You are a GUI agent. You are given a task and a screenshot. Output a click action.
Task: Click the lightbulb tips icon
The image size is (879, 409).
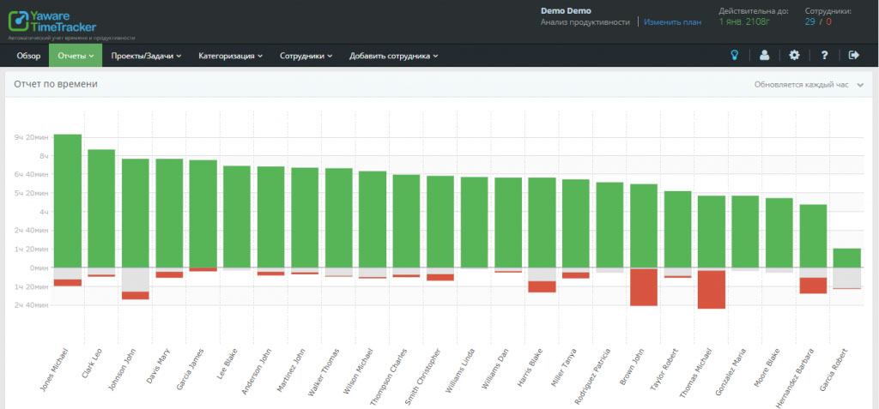pyautogui.click(x=734, y=56)
